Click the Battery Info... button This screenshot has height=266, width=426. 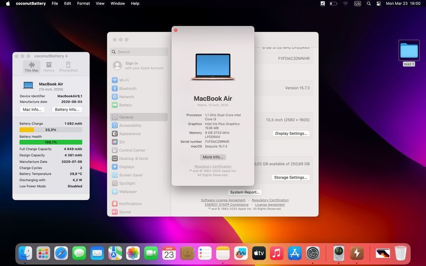[67, 110]
